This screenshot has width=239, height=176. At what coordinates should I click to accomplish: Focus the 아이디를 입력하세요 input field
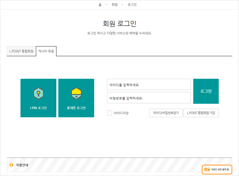pos(149,84)
